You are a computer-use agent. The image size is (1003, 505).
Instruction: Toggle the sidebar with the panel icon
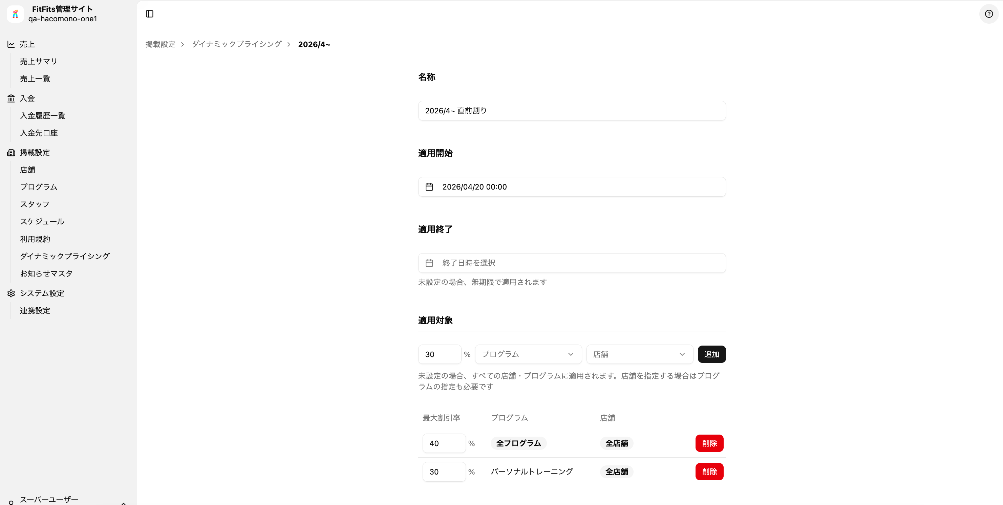[150, 14]
